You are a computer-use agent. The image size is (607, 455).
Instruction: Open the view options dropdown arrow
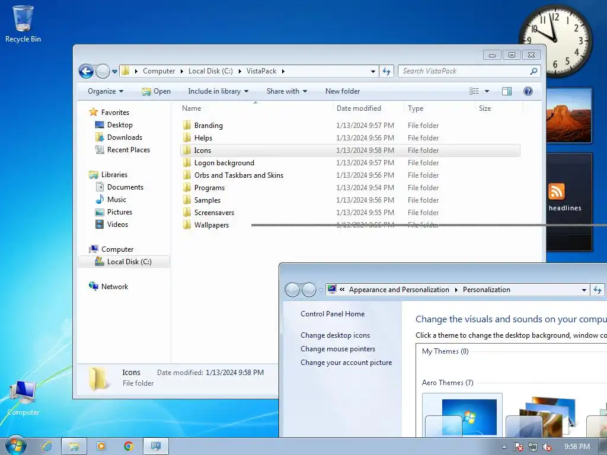(x=487, y=91)
